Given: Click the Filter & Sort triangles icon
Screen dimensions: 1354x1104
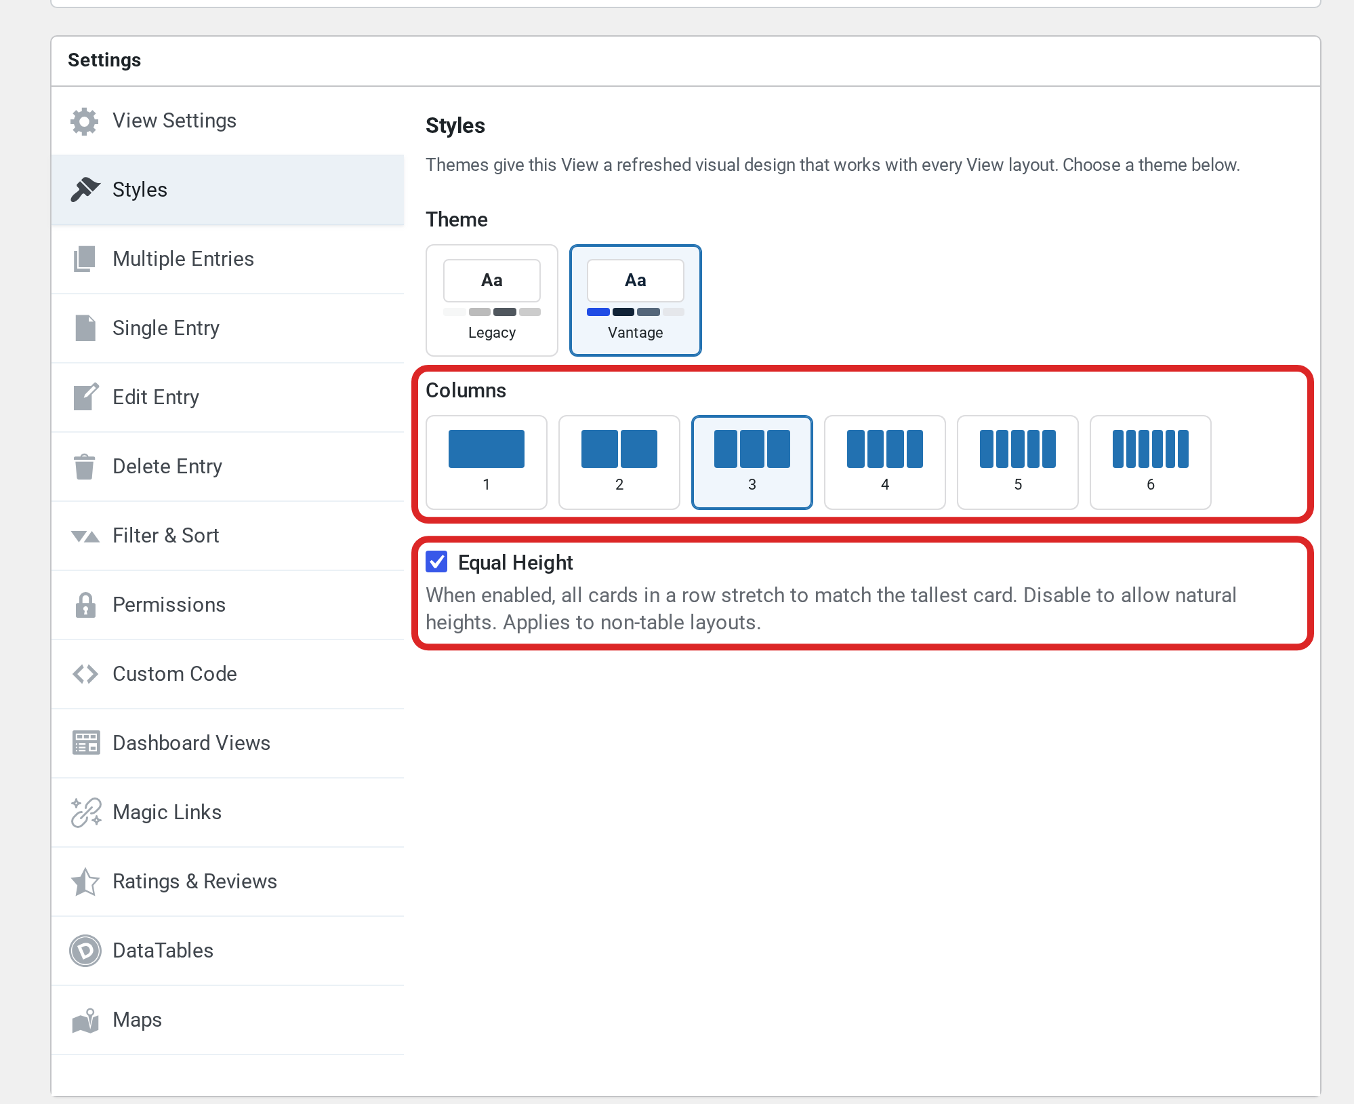Looking at the screenshot, I should 85,536.
